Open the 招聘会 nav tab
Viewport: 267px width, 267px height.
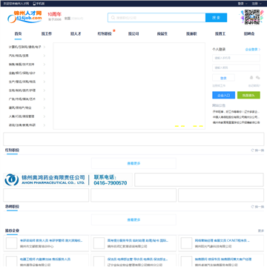pos(249,34)
